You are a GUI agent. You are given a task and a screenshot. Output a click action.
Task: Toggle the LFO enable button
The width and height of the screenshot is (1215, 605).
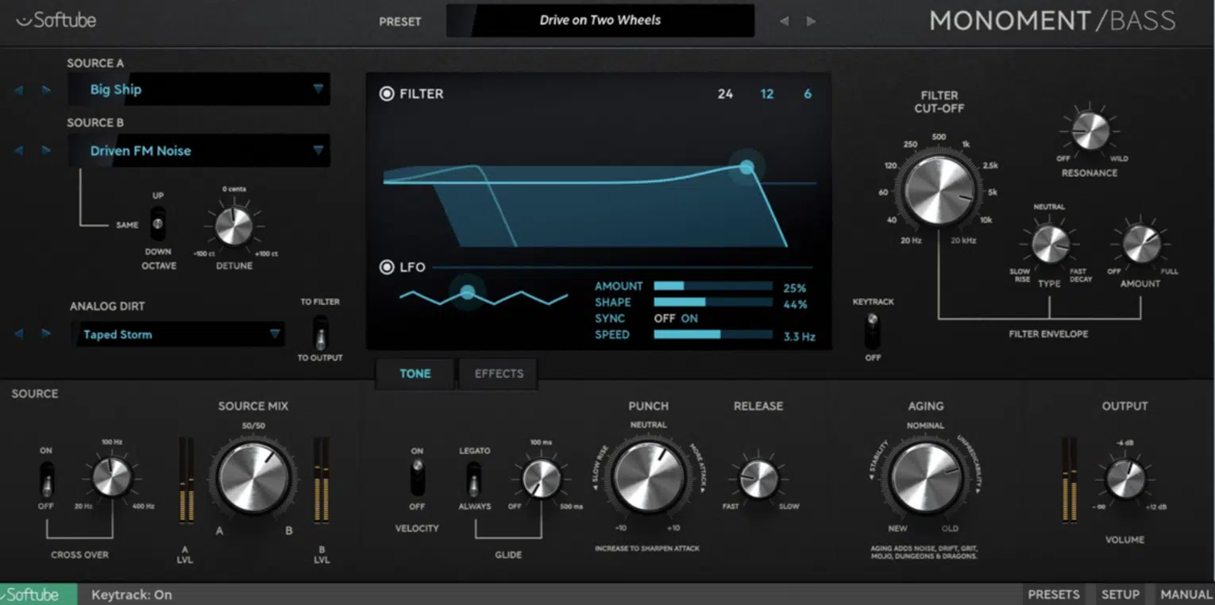tap(387, 268)
